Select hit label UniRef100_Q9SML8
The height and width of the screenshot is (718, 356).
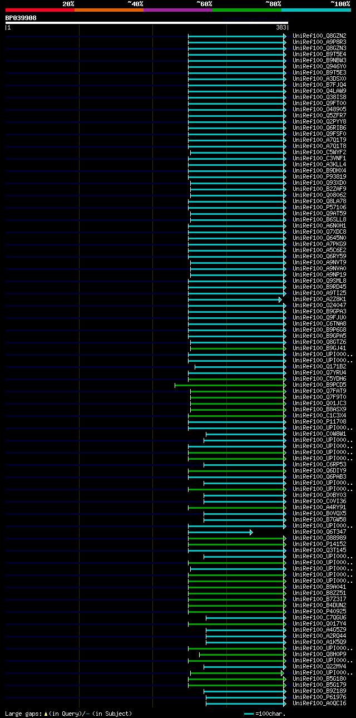click(319, 281)
